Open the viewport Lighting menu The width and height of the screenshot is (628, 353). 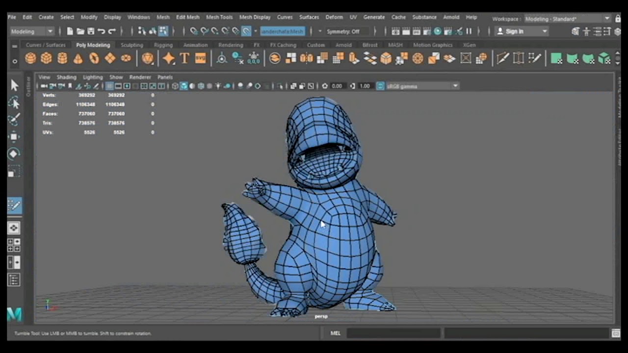coord(93,77)
